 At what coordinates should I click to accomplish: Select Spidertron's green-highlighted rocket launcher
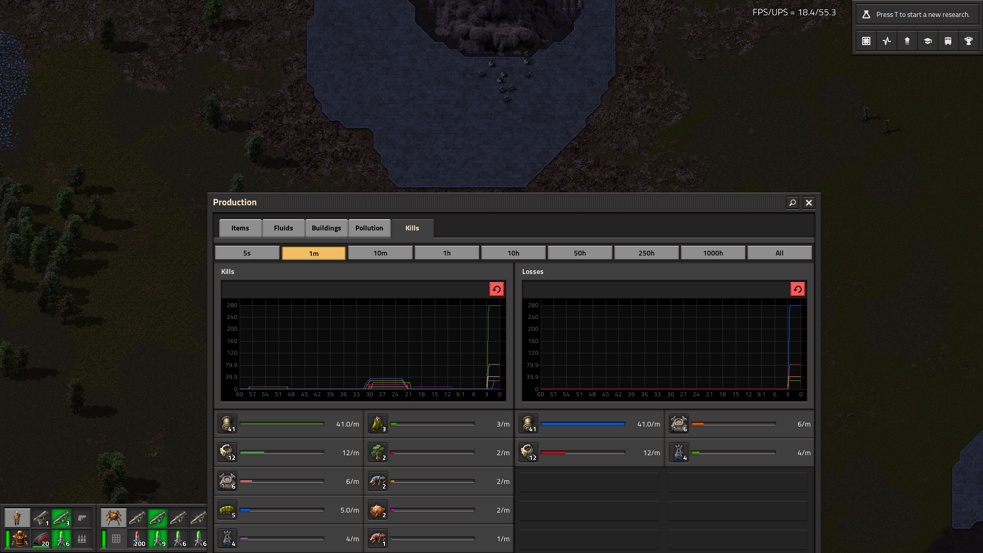(158, 518)
